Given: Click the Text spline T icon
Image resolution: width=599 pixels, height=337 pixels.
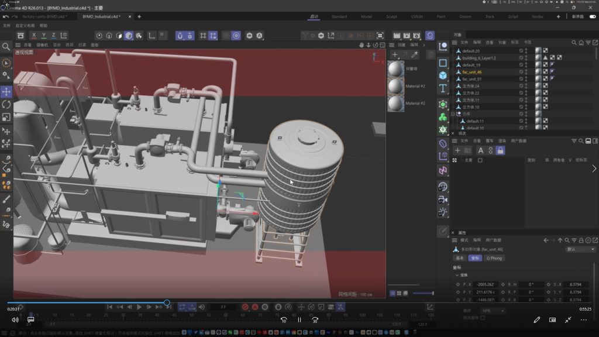Looking at the screenshot, I should pos(443,88).
